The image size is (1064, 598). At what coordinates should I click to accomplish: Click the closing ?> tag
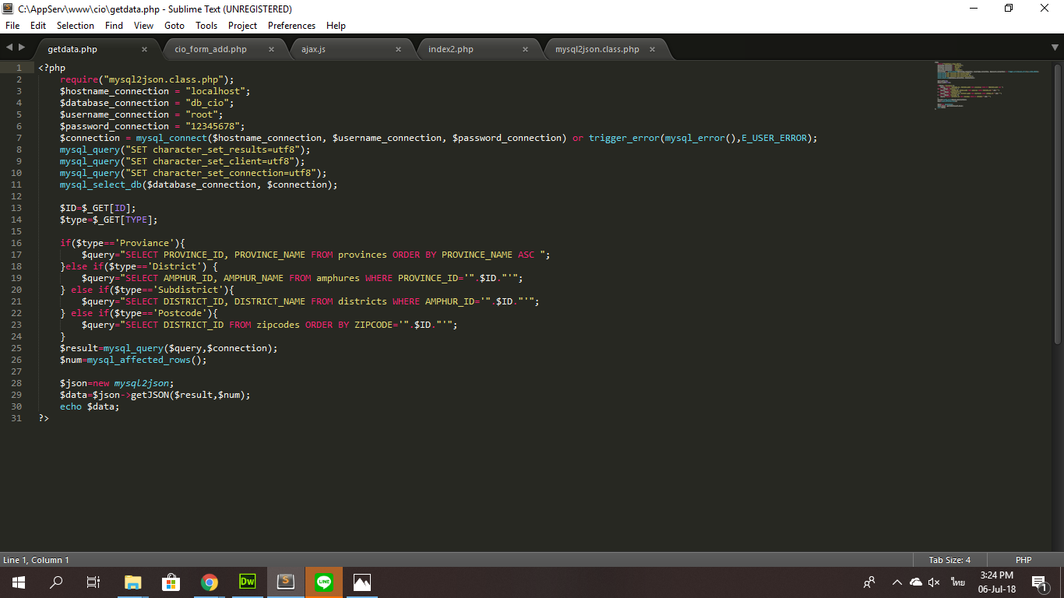(x=44, y=418)
